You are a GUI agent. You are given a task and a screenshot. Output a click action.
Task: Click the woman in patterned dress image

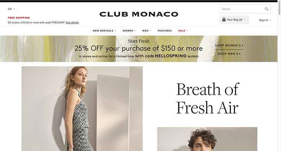[82, 109]
